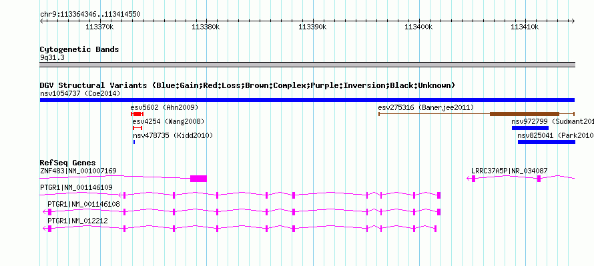
Task: Click the first LRRC37A5P exon with arrow
Action: pyautogui.click(x=474, y=179)
